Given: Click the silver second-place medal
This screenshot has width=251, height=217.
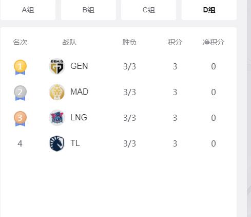Looking at the screenshot, I should (x=20, y=93).
